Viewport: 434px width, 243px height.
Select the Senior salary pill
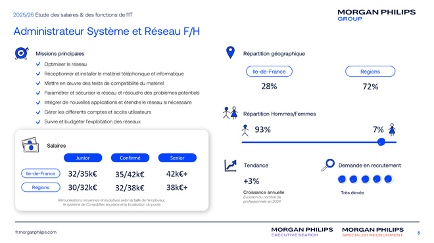[178, 158]
